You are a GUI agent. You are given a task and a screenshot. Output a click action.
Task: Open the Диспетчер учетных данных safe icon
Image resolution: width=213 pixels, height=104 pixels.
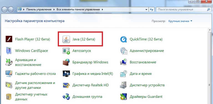[x=9, y=97]
